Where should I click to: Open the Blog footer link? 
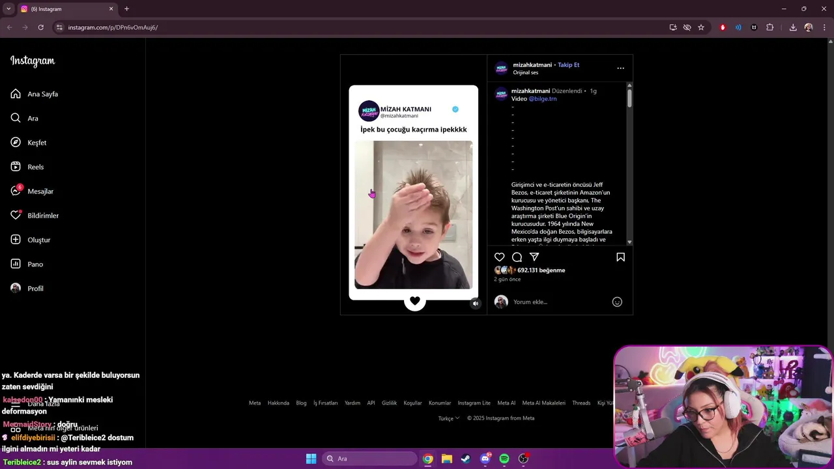tap(301, 403)
